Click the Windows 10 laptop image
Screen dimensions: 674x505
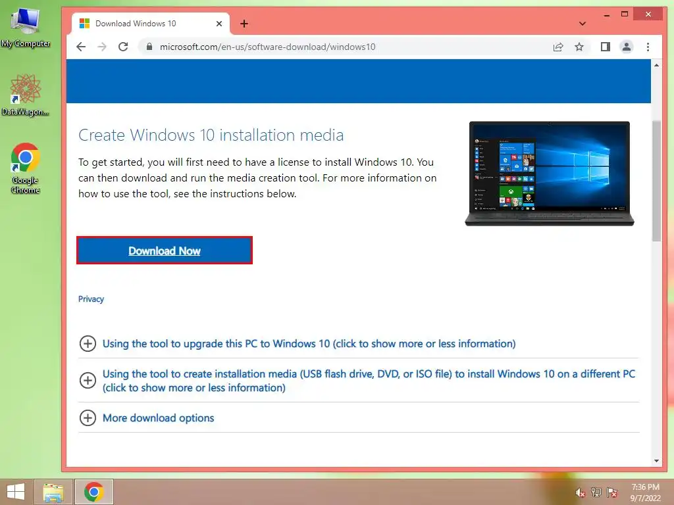click(550, 174)
